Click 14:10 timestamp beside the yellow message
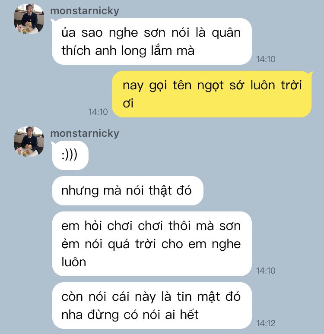The width and height of the screenshot is (324, 334). coord(98,112)
